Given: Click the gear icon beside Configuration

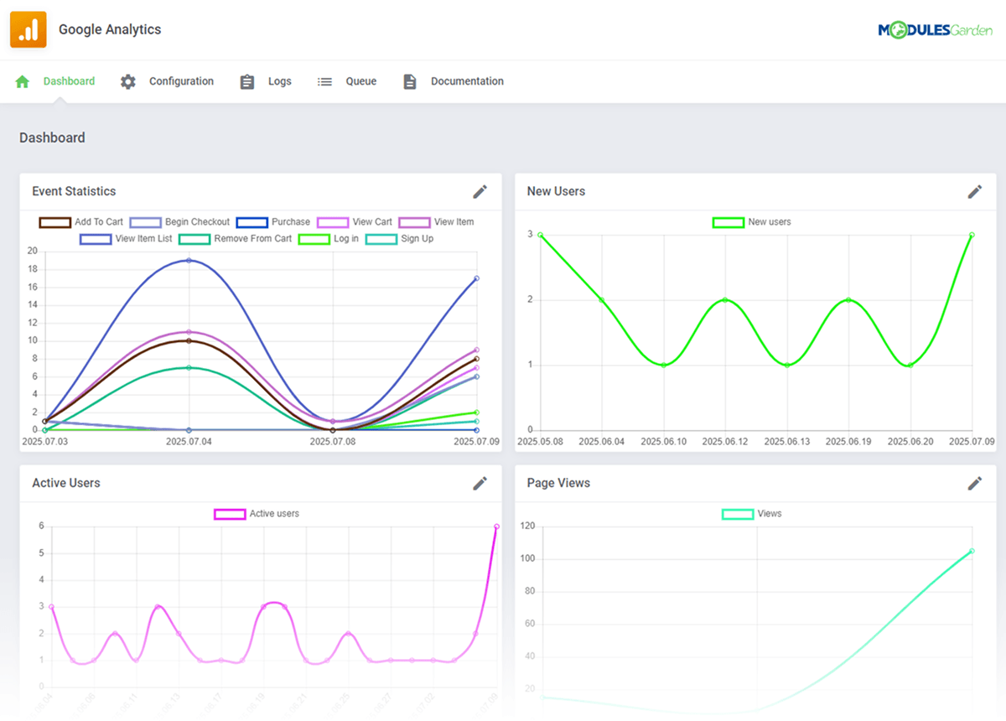Looking at the screenshot, I should pos(127,81).
